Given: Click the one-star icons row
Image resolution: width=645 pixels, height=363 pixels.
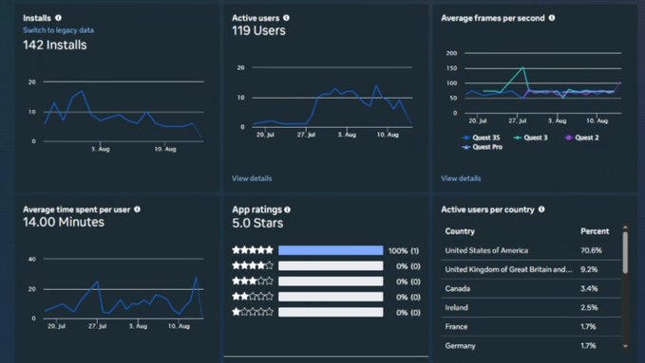Looking at the screenshot, I should pyautogui.click(x=253, y=312).
